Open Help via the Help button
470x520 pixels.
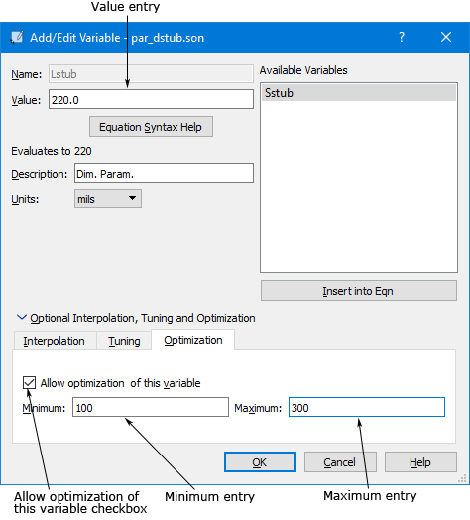(420, 462)
